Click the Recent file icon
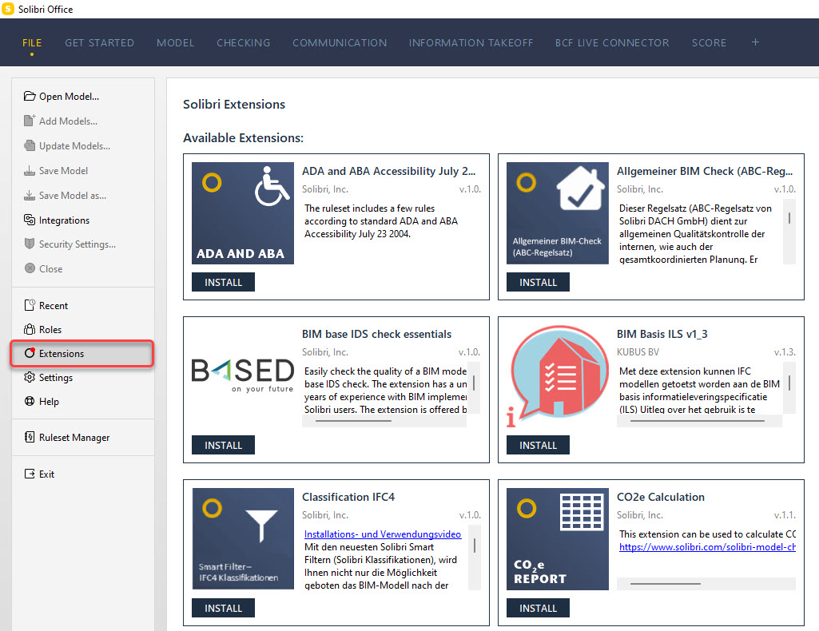The width and height of the screenshot is (819, 631). [x=30, y=305]
